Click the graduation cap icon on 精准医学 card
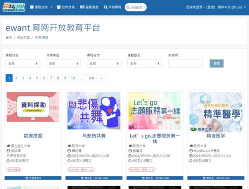 pyautogui.click(x=191, y=146)
